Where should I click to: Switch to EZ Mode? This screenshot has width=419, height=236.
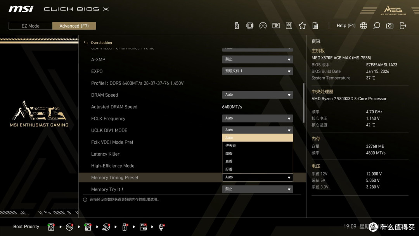point(31,26)
